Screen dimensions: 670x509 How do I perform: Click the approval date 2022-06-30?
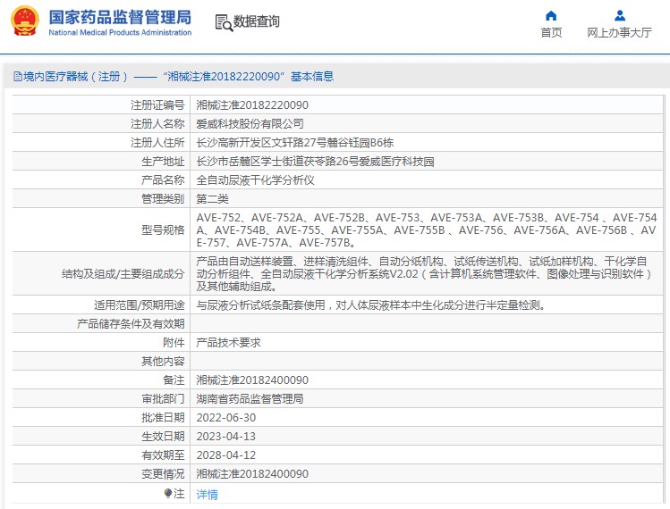click(x=226, y=417)
